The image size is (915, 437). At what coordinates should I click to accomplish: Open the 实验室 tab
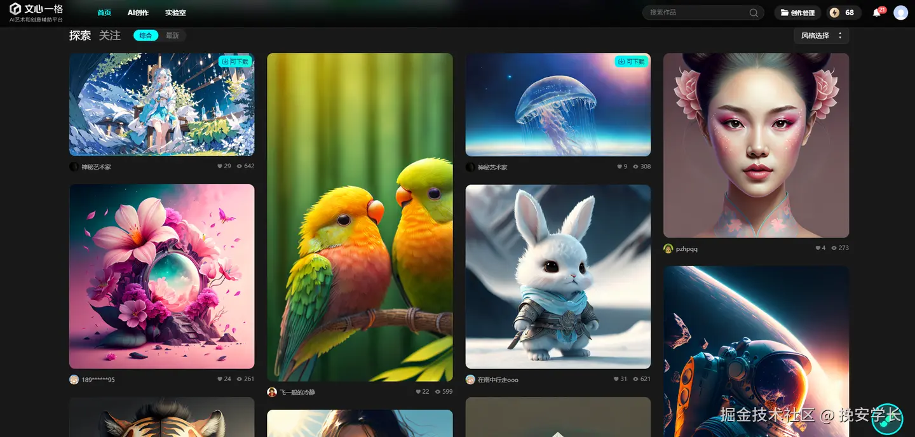(x=175, y=13)
